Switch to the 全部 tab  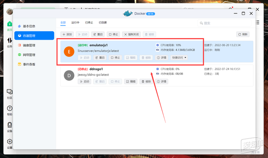coord(63,23)
